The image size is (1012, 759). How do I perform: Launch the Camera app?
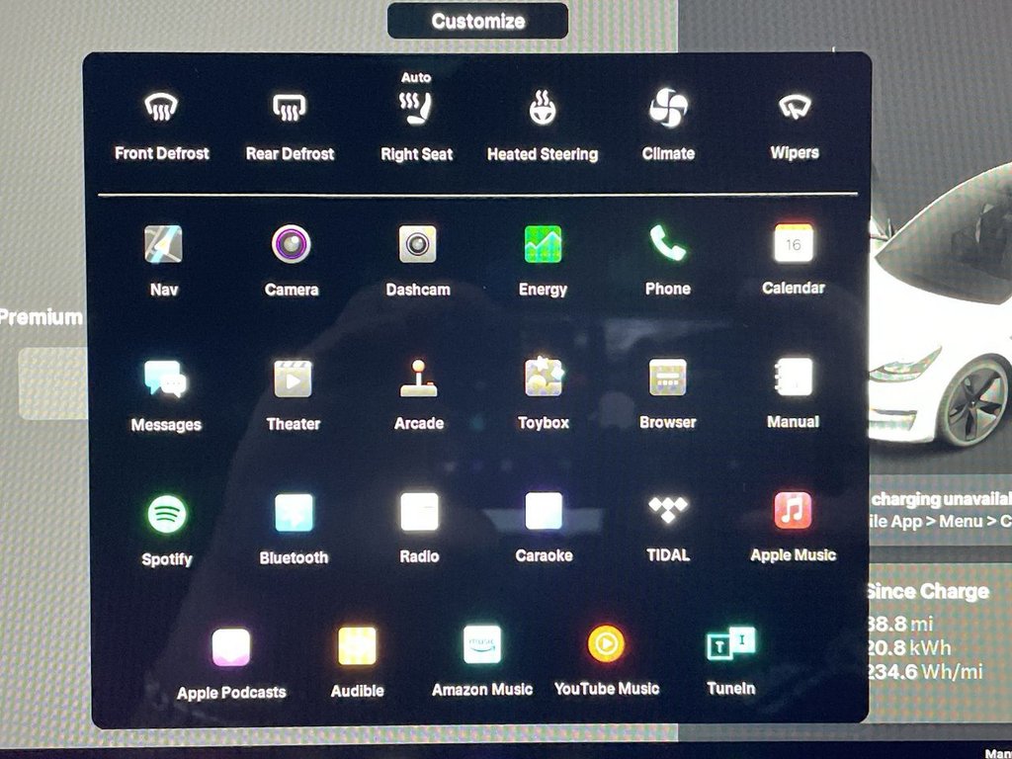(292, 245)
